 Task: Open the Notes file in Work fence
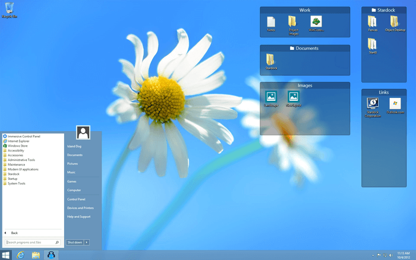click(x=271, y=23)
